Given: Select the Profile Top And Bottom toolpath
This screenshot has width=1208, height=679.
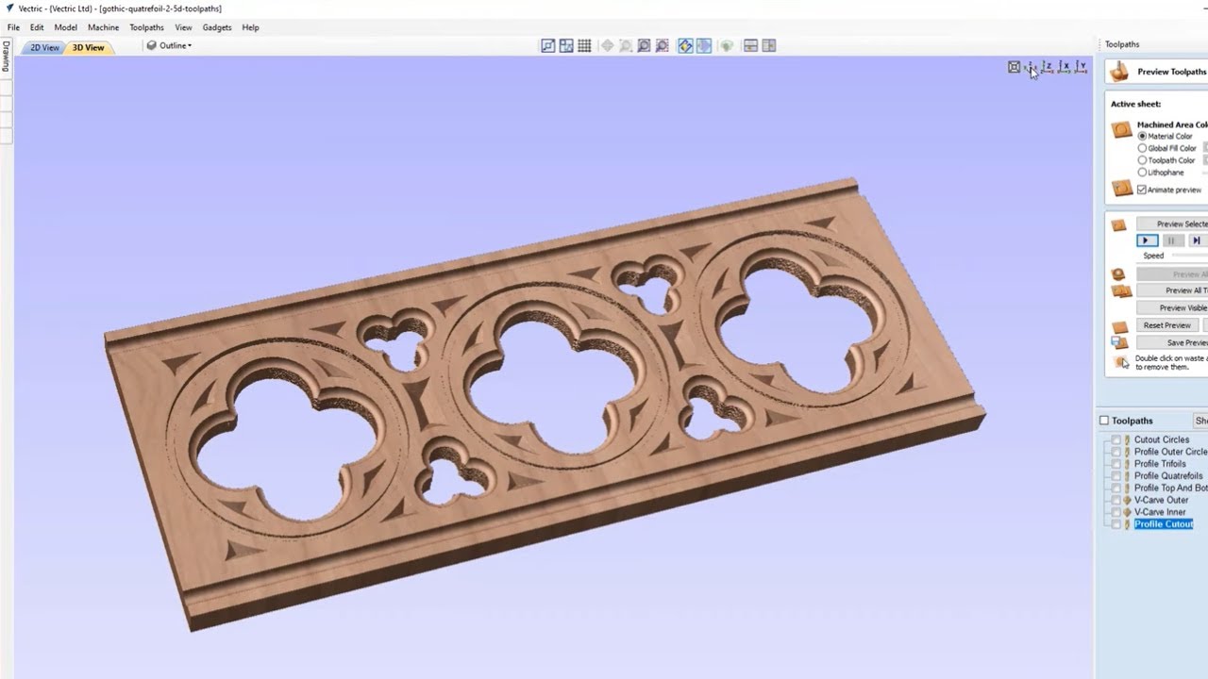Looking at the screenshot, I should click(x=1170, y=489).
